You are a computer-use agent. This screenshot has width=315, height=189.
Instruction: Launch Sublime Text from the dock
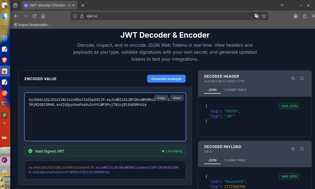tap(5, 115)
